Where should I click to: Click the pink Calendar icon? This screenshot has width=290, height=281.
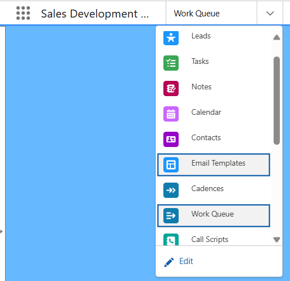tap(171, 114)
